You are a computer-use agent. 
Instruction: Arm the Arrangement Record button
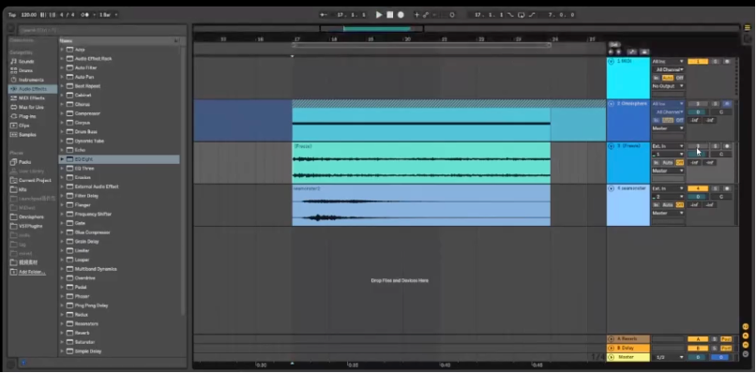pos(401,15)
